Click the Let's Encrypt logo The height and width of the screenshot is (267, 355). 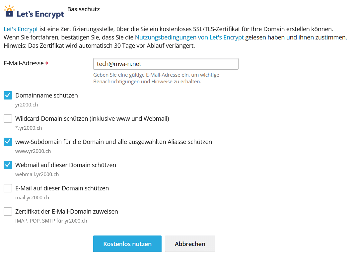click(x=34, y=12)
